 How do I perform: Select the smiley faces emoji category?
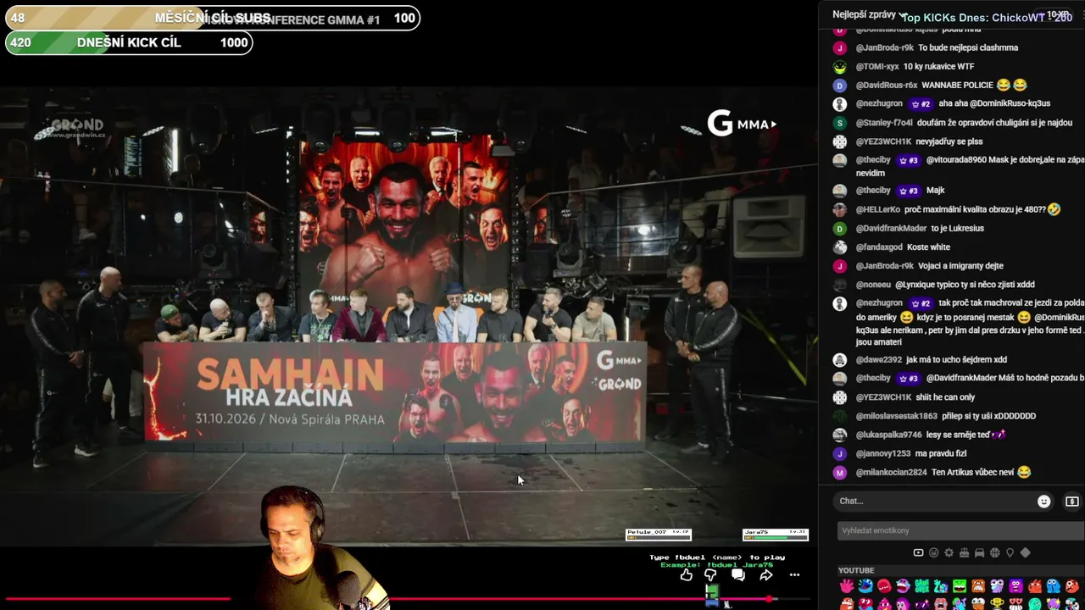pyautogui.click(x=933, y=553)
